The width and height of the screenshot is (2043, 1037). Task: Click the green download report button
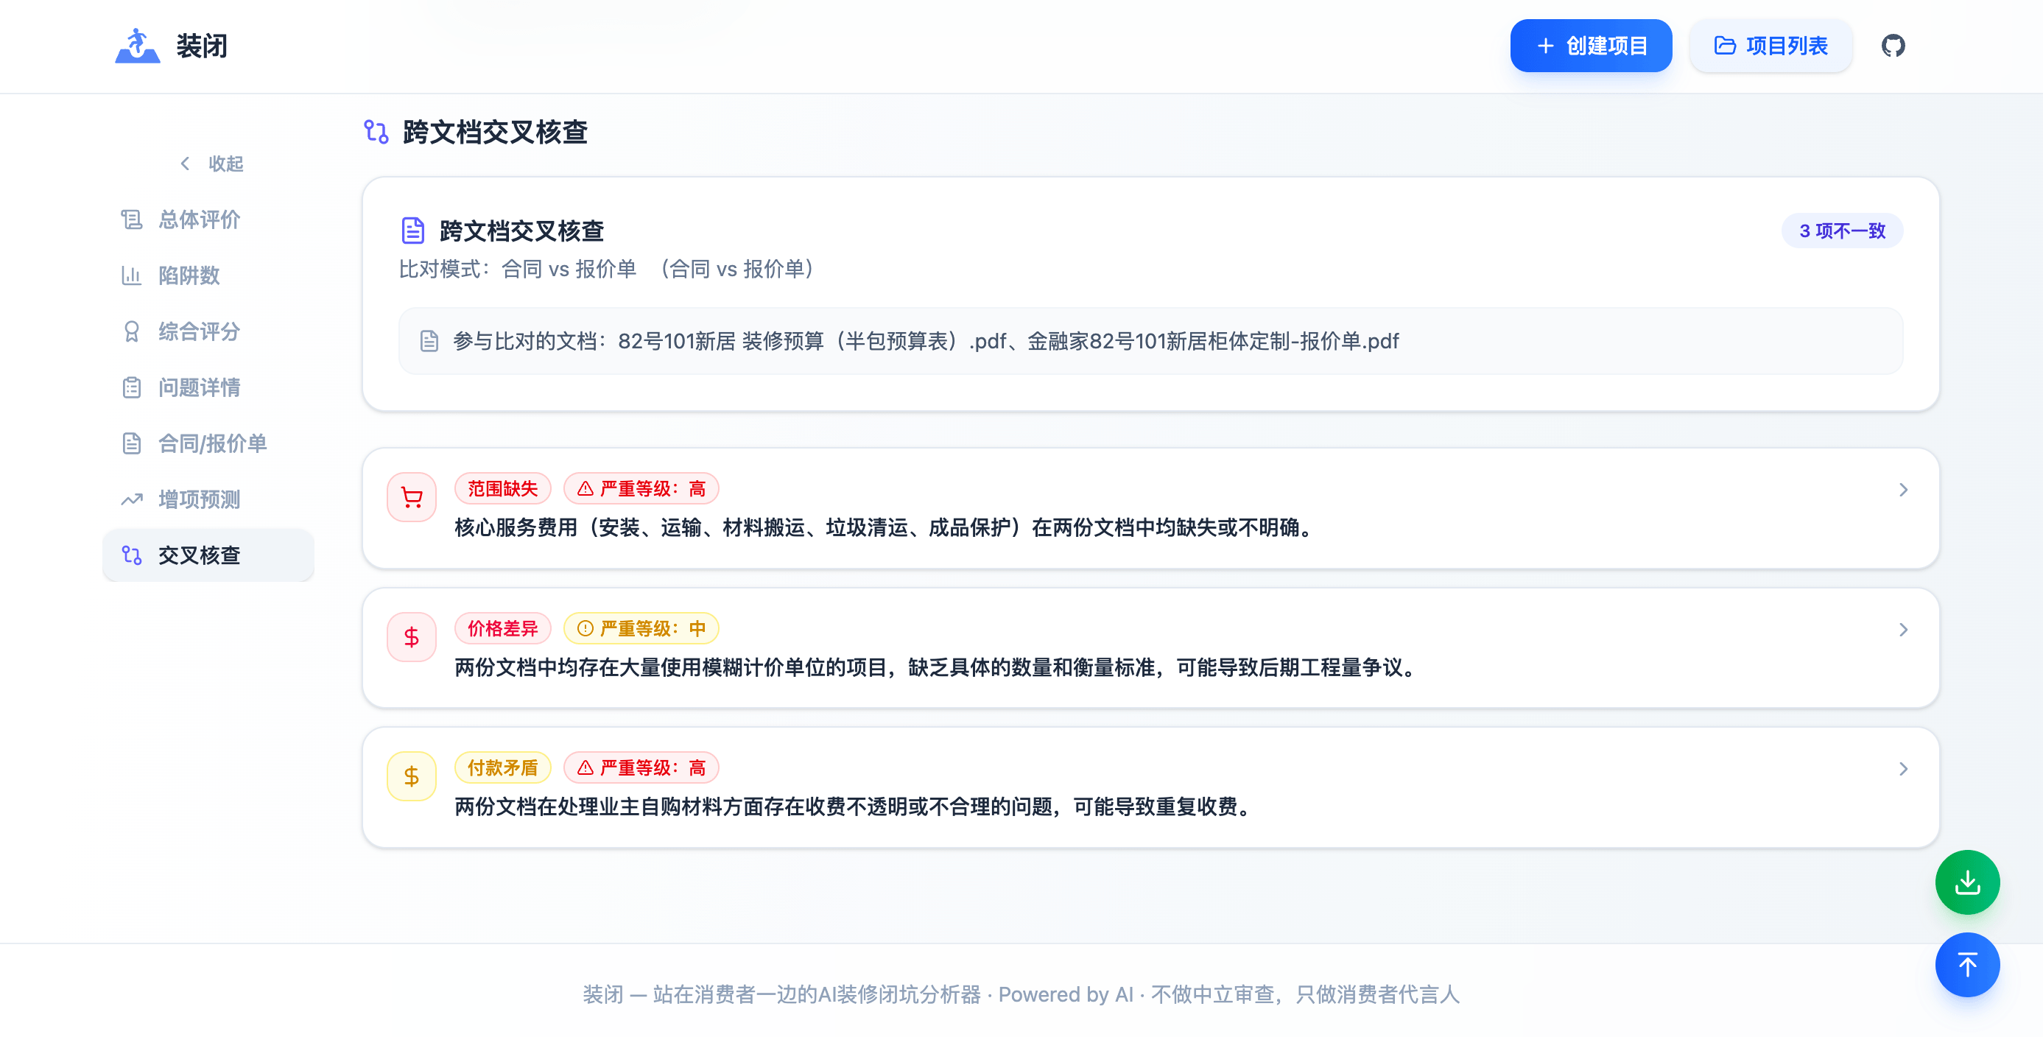coord(1967,882)
